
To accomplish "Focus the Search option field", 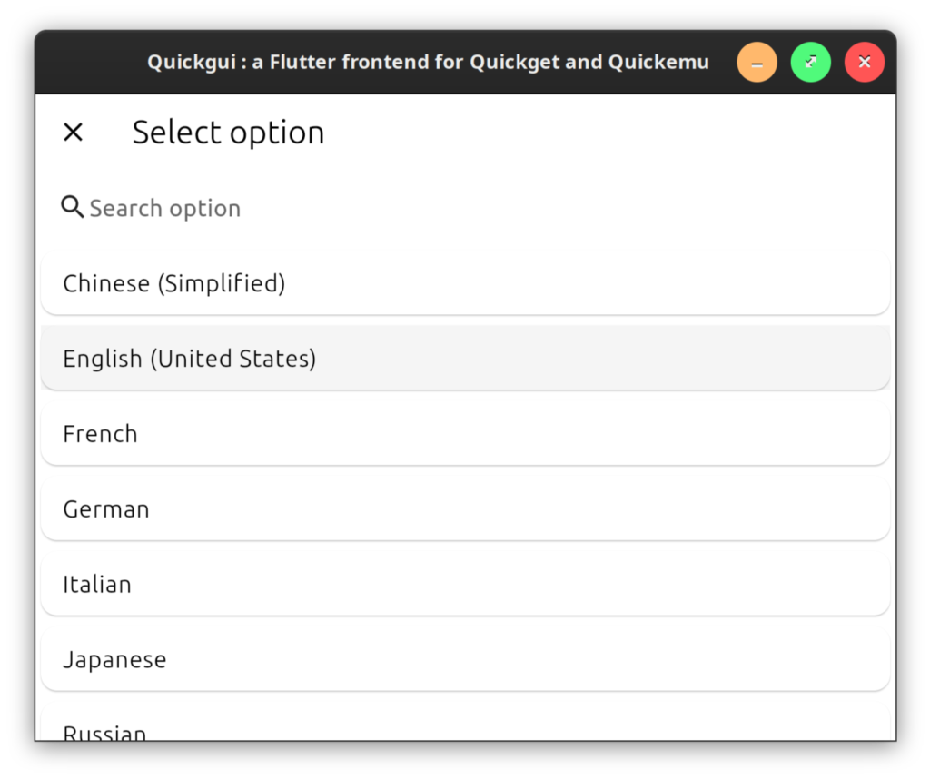I will [x=363, y=208].
